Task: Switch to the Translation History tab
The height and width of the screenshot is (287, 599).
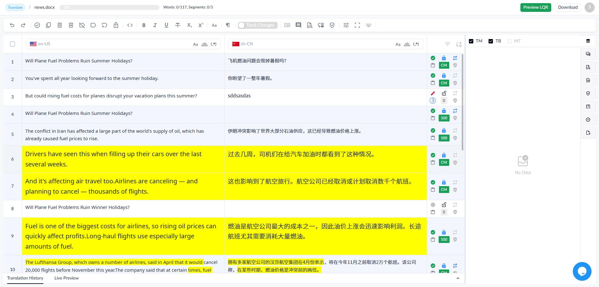Action: (x=25, y=278)
